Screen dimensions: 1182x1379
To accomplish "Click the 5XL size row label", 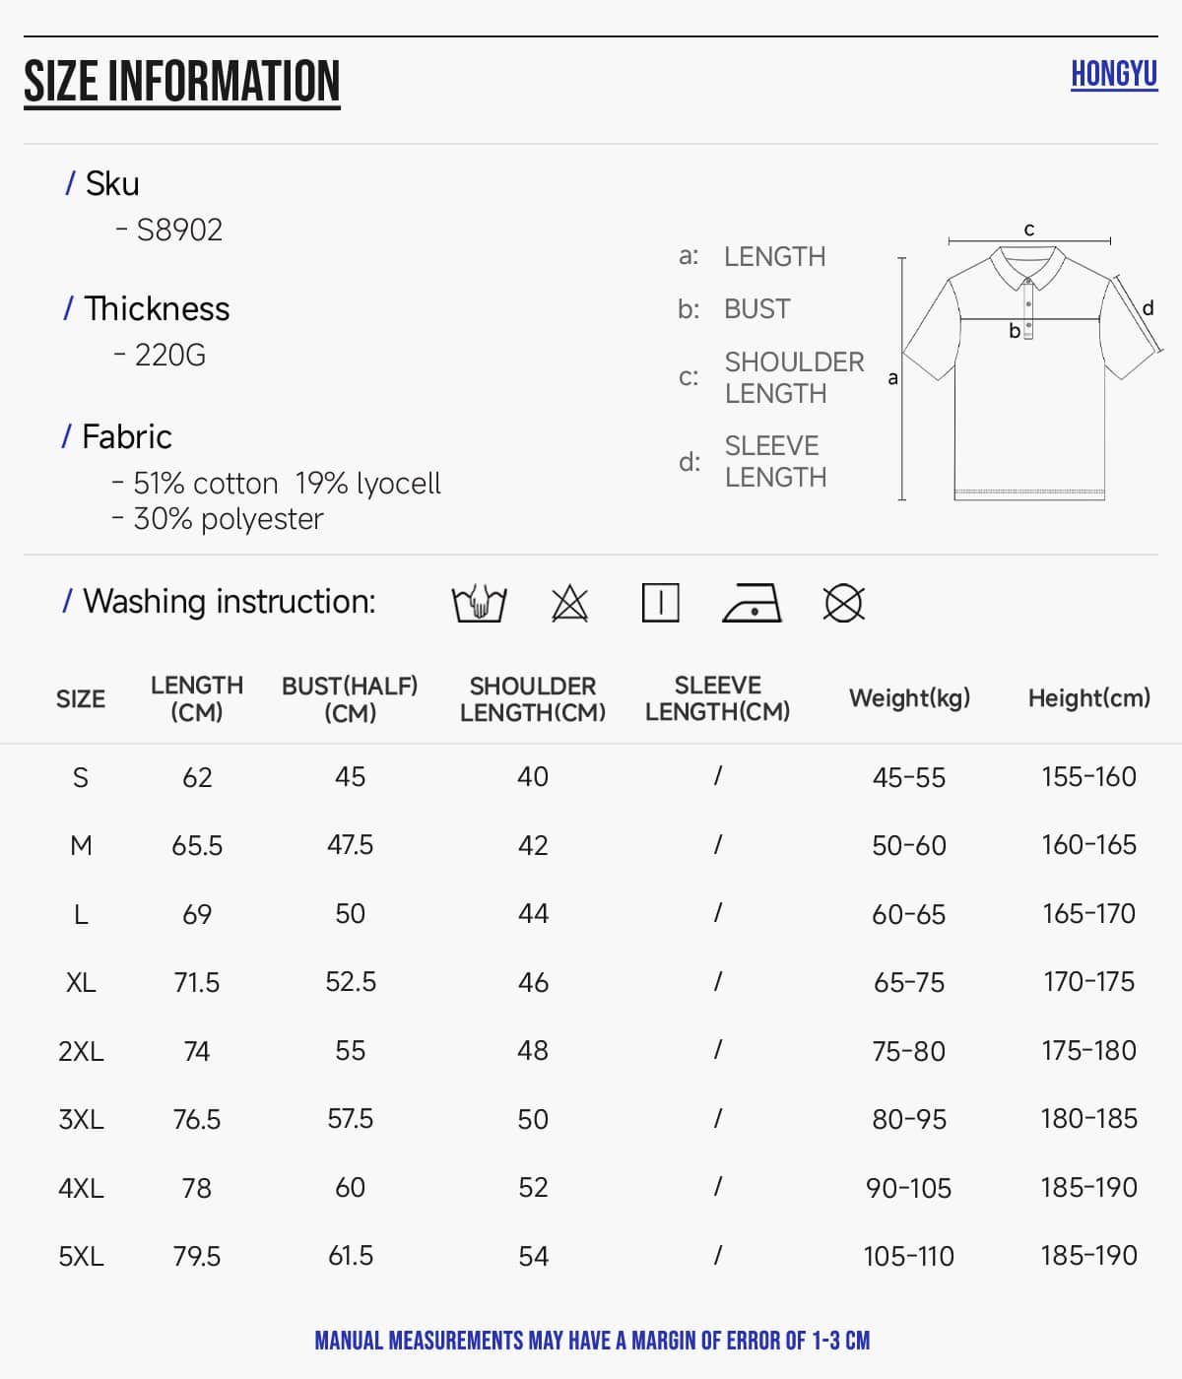I will point(81,1256).
